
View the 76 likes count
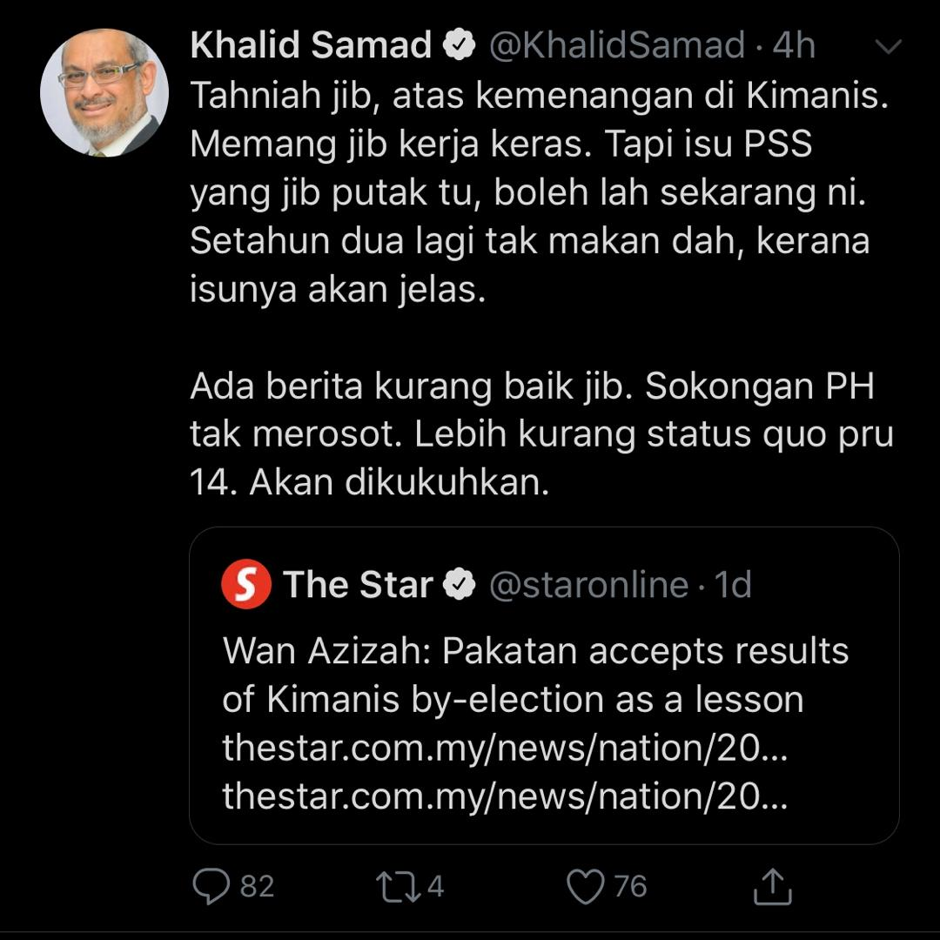pos(631,887)
